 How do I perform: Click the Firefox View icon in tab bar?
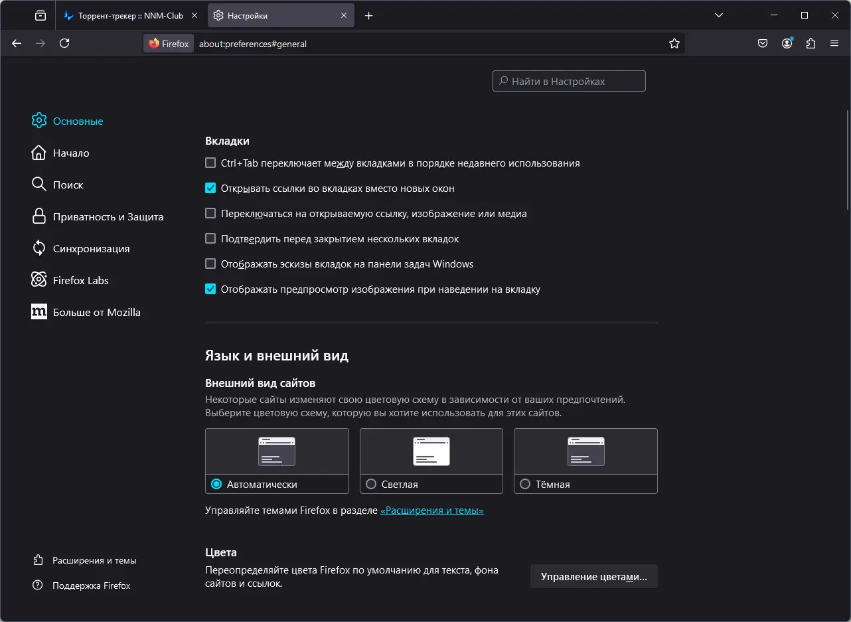coord(41,15)
